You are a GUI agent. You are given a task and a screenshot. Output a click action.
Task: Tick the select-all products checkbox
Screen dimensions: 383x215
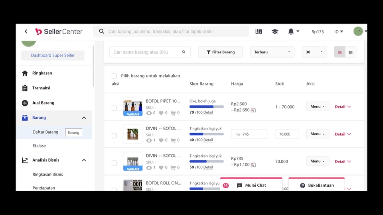(114, 76)
